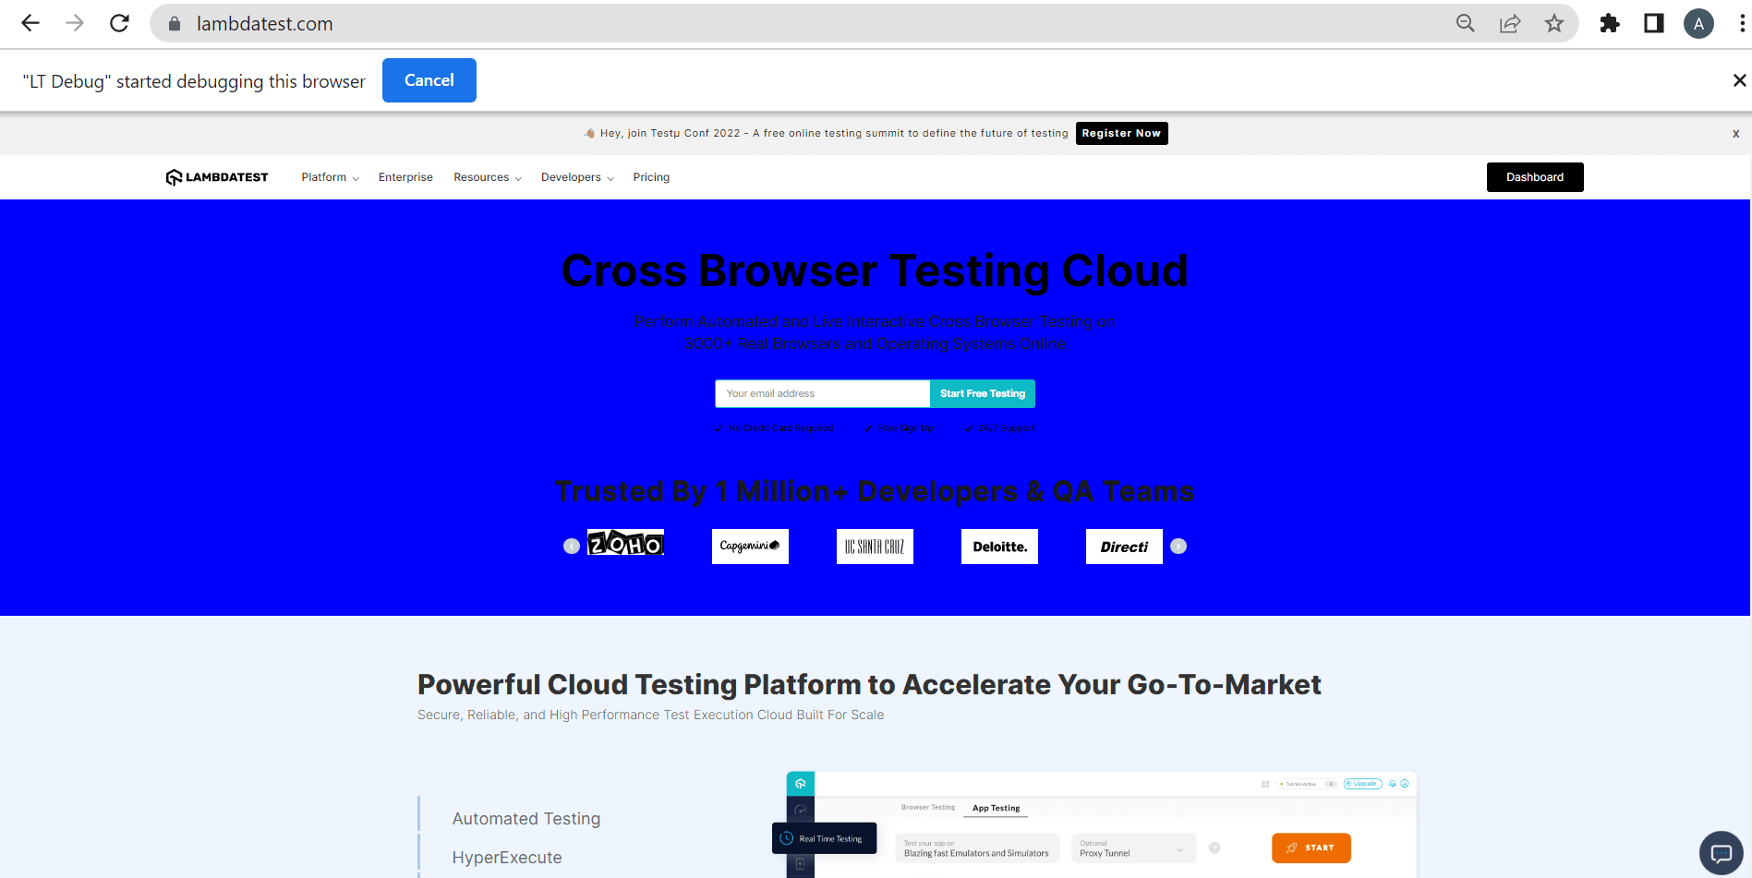The width and height of the screenshot is (1752, 878).
Task: Show previous customer logos in carousel
Action: pos(572,547)
